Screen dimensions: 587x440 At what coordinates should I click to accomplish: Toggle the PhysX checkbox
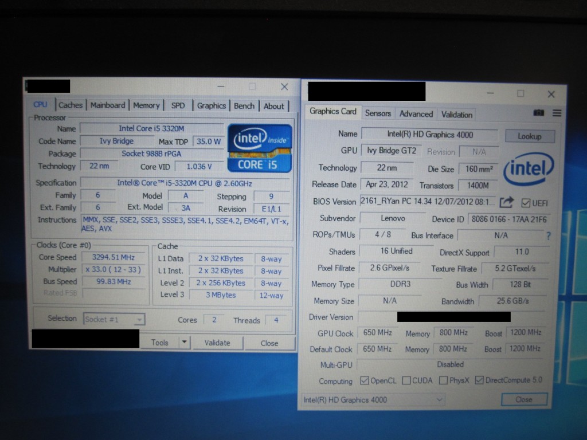(x=443, y=380)
